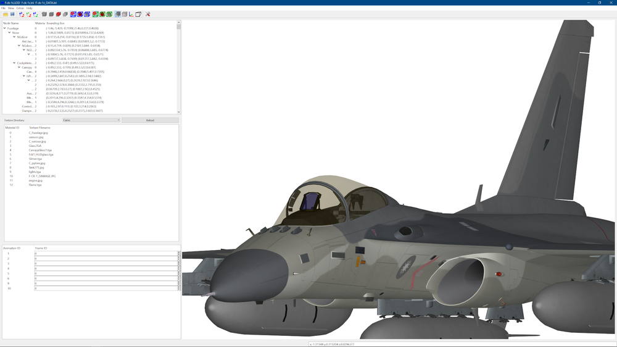This screenshot has height=347, width=617.
Task: Select texture Tank275.jpg
Action: click(36, 167)
